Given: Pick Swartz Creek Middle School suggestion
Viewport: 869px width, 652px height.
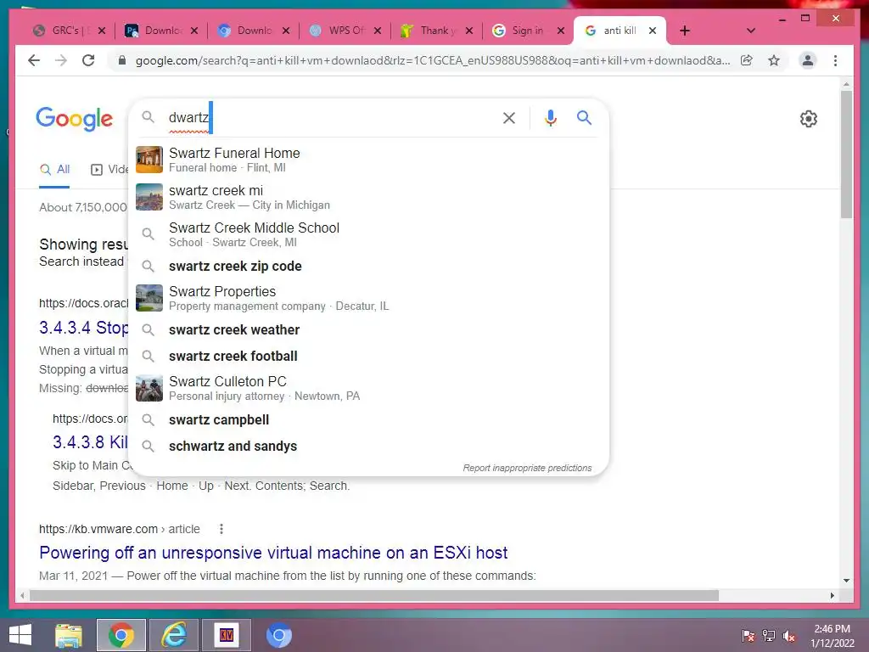Looking at the screenshot, I should (369, 234).
